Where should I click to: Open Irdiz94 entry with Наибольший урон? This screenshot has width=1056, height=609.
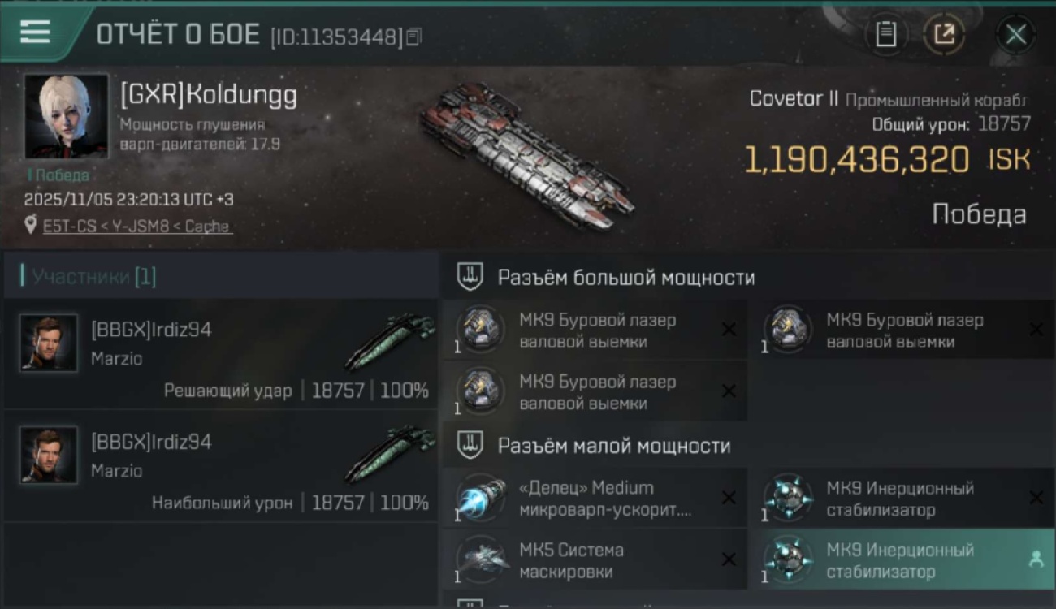pos(221,466)
